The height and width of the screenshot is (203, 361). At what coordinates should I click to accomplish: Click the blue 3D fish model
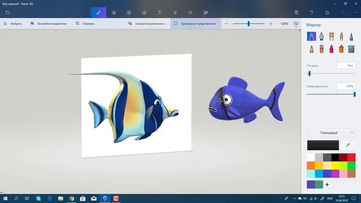246,100
